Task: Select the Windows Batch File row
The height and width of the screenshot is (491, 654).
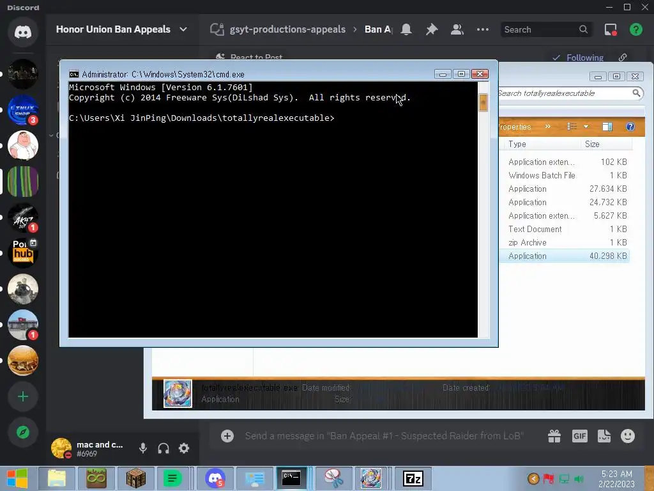Action: [565, 175]
